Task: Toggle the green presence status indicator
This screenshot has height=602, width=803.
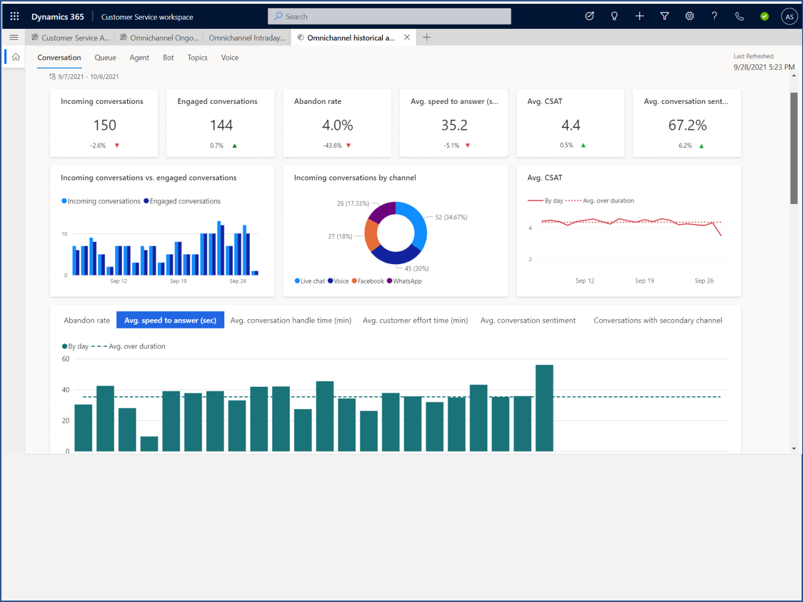Action: point(765,16)
